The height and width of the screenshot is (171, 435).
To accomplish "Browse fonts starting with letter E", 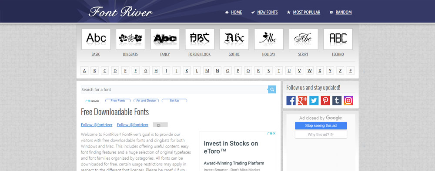I will click(x=125, y=71).
